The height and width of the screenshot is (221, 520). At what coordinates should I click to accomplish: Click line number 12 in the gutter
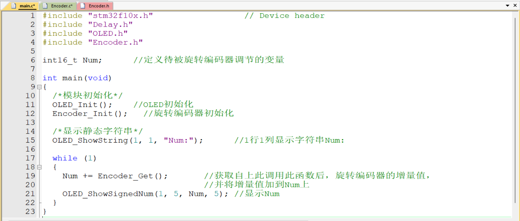pyautogui.click(x=30, y=113)
